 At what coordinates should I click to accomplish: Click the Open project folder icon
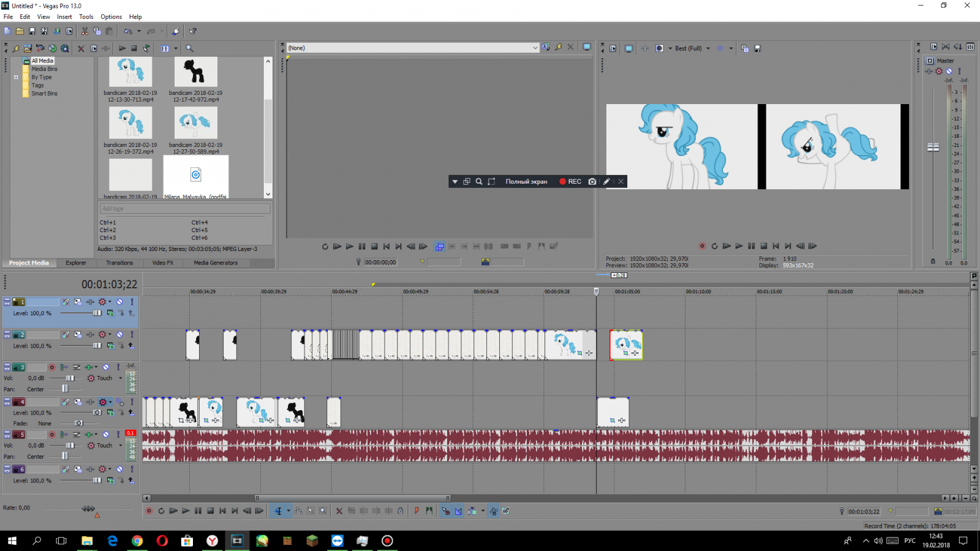(x=20, y=31)
